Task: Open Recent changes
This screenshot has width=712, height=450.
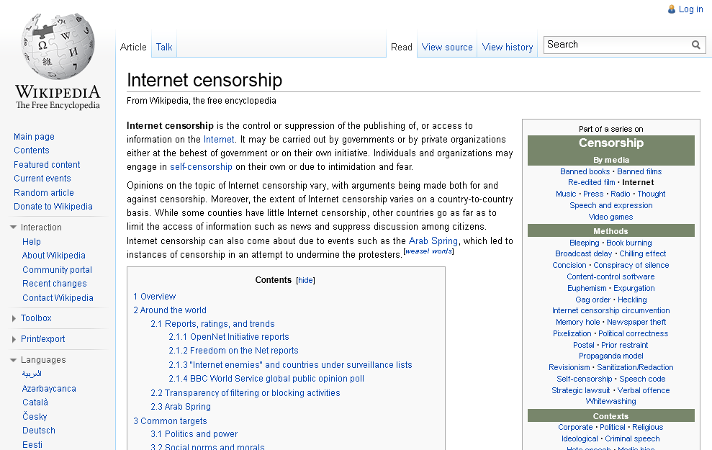Action: (55, 284)
